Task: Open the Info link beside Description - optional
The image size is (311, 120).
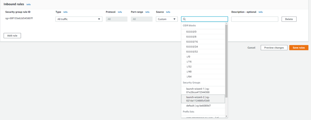Action: [x=261, y=12]
